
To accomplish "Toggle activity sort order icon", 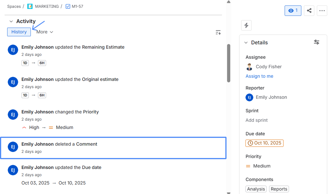I will (x=218, y=32).
